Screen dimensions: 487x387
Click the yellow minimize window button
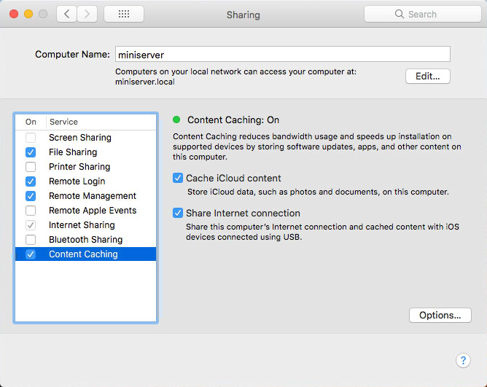pos(28,14)
